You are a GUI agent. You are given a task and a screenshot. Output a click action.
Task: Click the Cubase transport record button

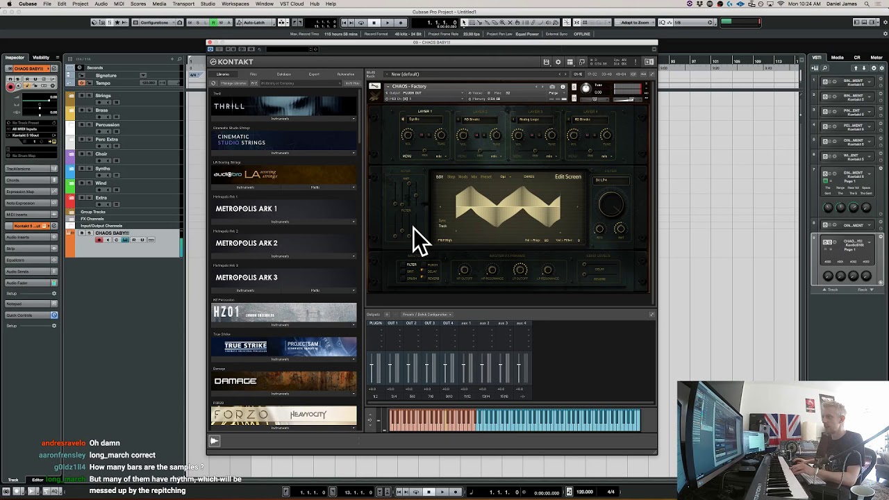(400, 23)
